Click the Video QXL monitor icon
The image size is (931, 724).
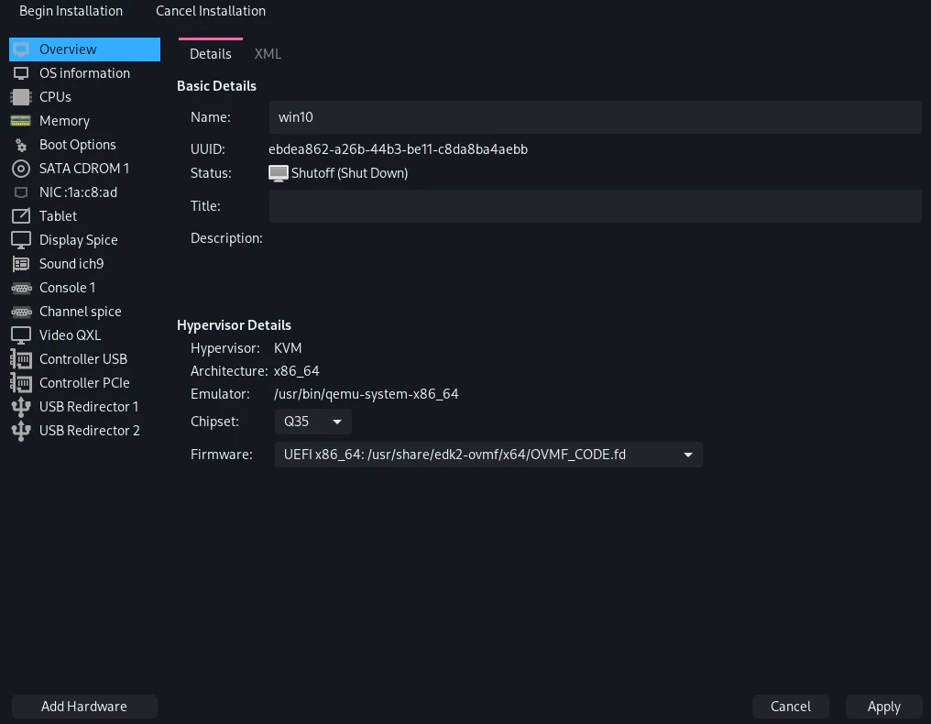[x=21, y=335]
